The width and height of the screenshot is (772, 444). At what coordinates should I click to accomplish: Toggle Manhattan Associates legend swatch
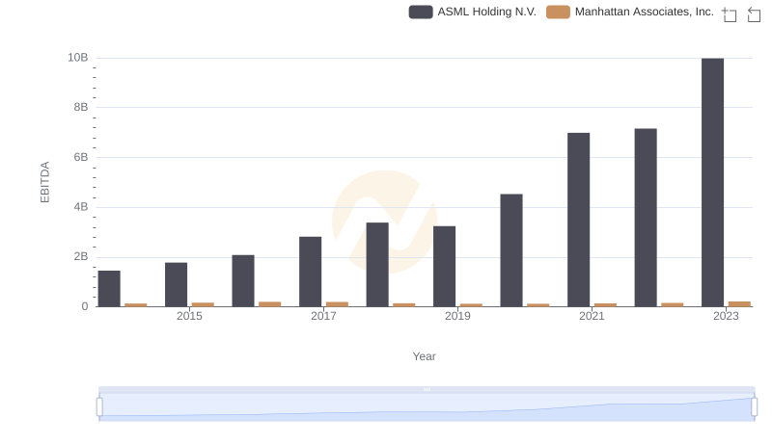pos(558,13)
